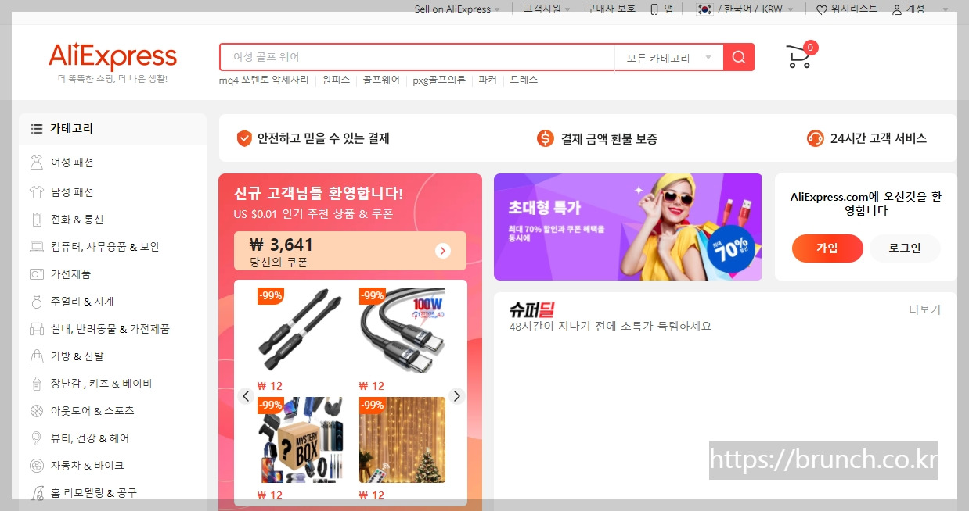Expand the 계정 account dropdown
The image size is (969, 511).
coord(920,9)
